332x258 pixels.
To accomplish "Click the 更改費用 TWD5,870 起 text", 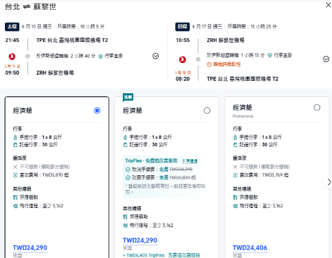I will [x=44, y=175].
